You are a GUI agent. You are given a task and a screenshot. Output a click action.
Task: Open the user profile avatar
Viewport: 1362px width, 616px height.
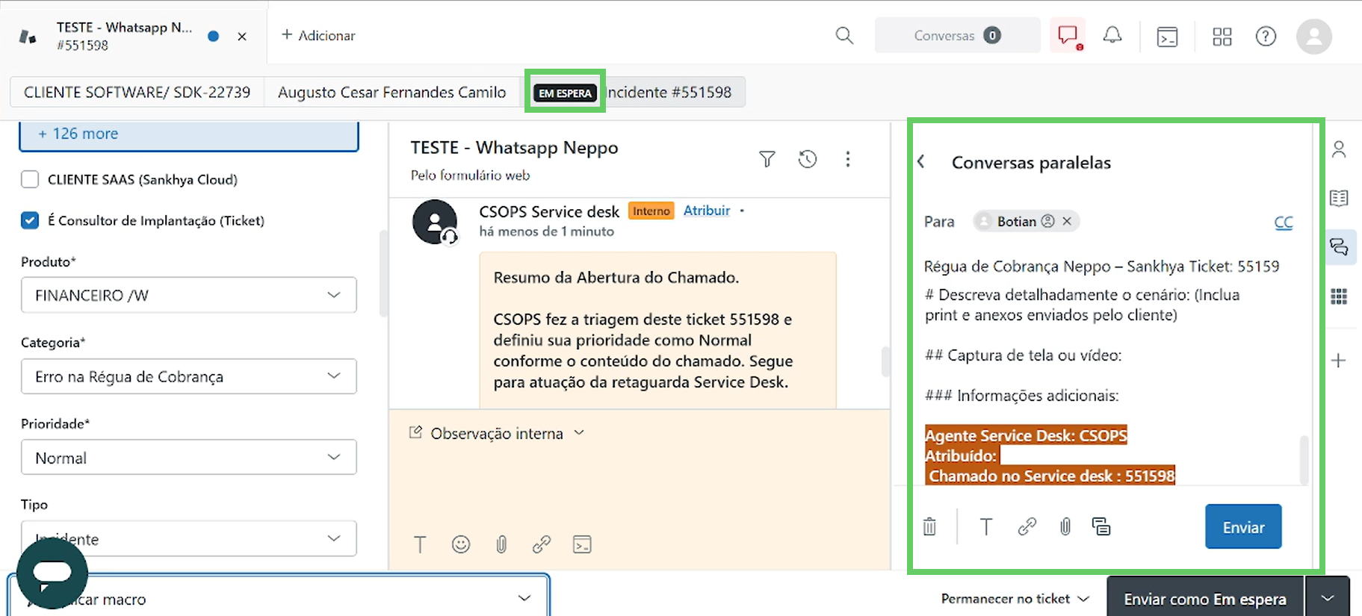tap(1314, 36)
